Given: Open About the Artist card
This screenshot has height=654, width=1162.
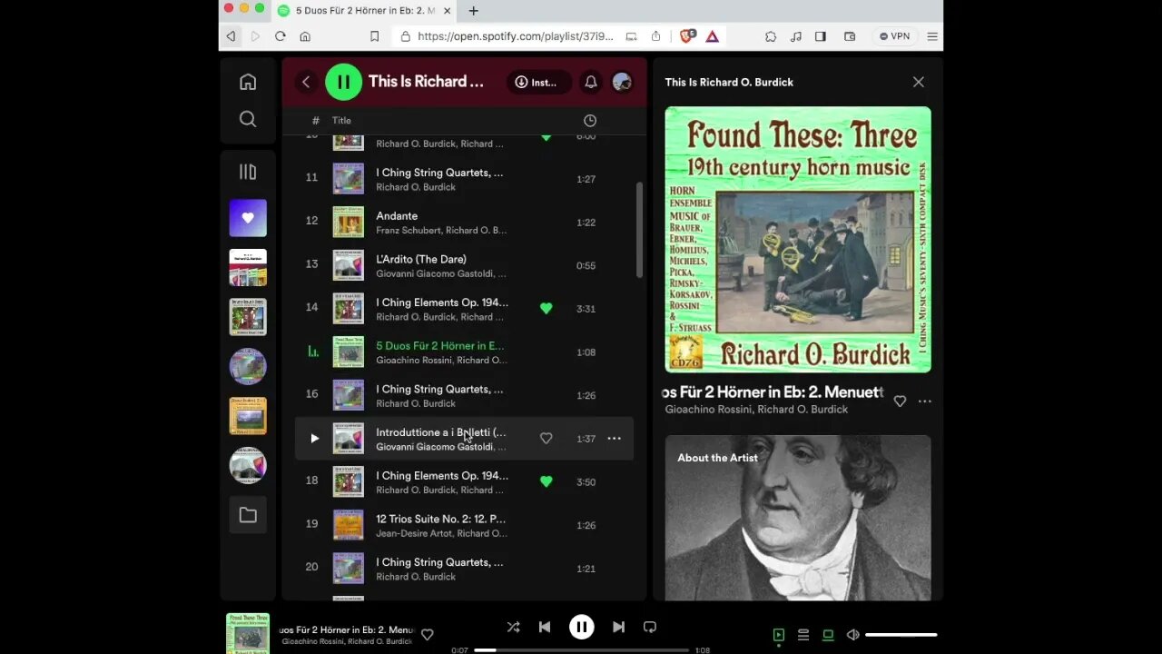Looking at the screenshot, I should click(798, 518).
